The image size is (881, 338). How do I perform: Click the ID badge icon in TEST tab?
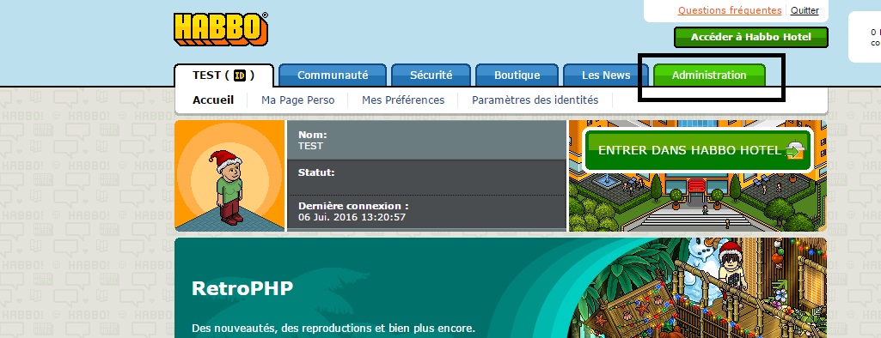[x=240, y=75]
